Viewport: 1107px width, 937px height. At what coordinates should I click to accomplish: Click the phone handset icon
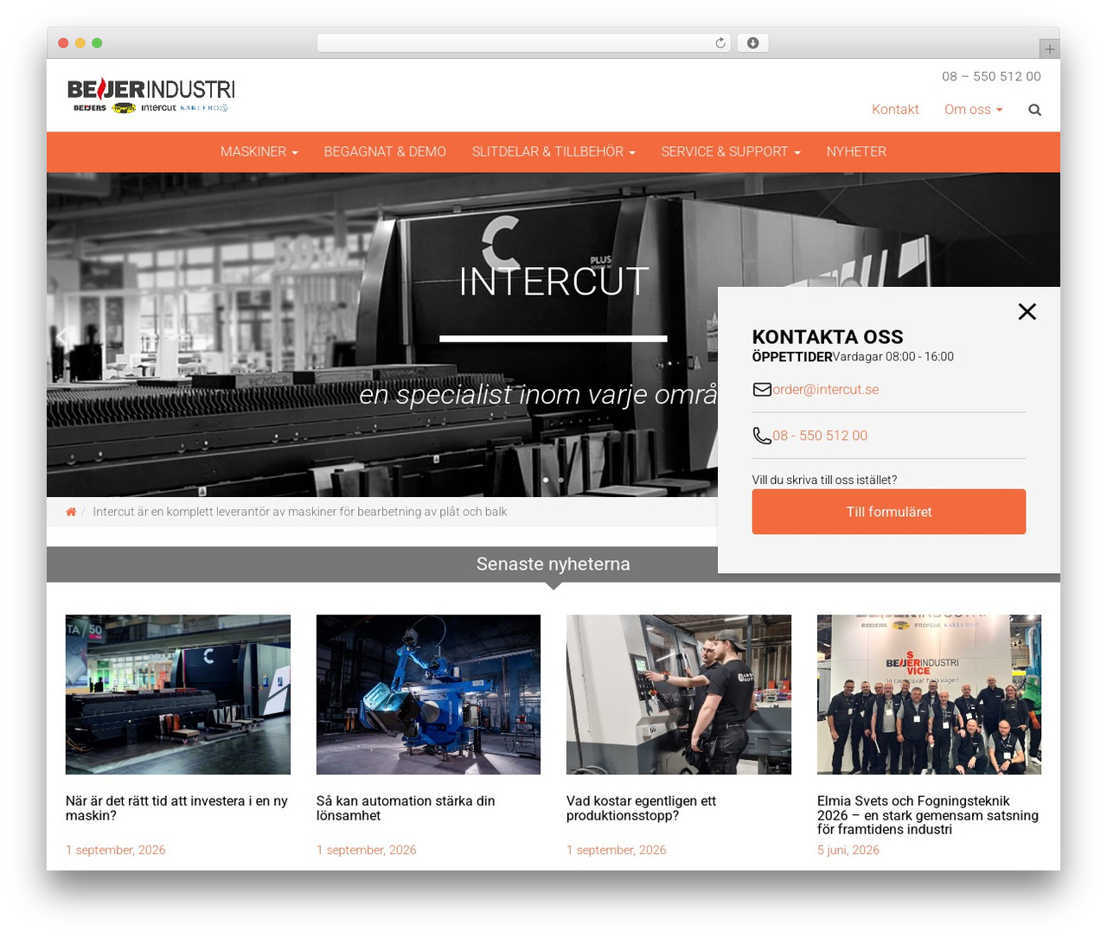[762, 436]
